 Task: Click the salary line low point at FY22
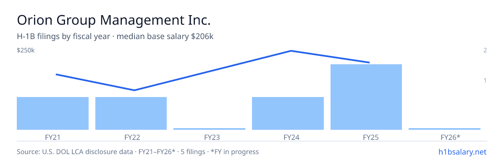pos(134,90)
